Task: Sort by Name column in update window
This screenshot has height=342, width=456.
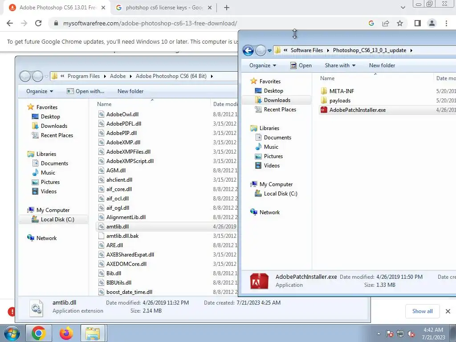Action: 327,78
